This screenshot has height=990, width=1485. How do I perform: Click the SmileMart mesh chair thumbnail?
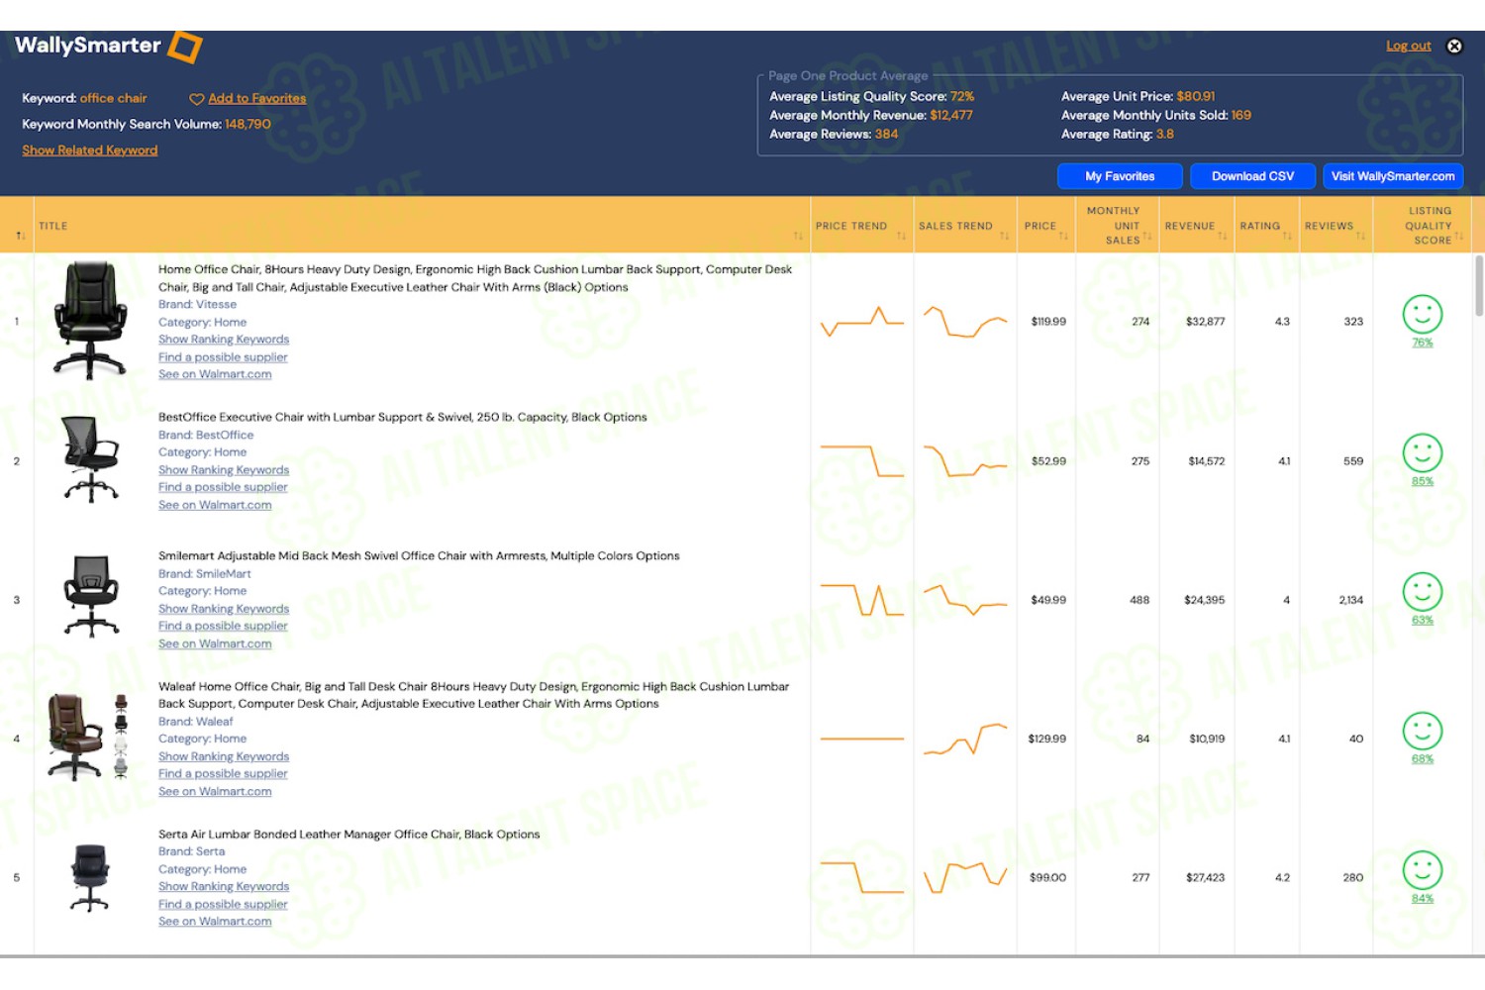tap(91, 597)
